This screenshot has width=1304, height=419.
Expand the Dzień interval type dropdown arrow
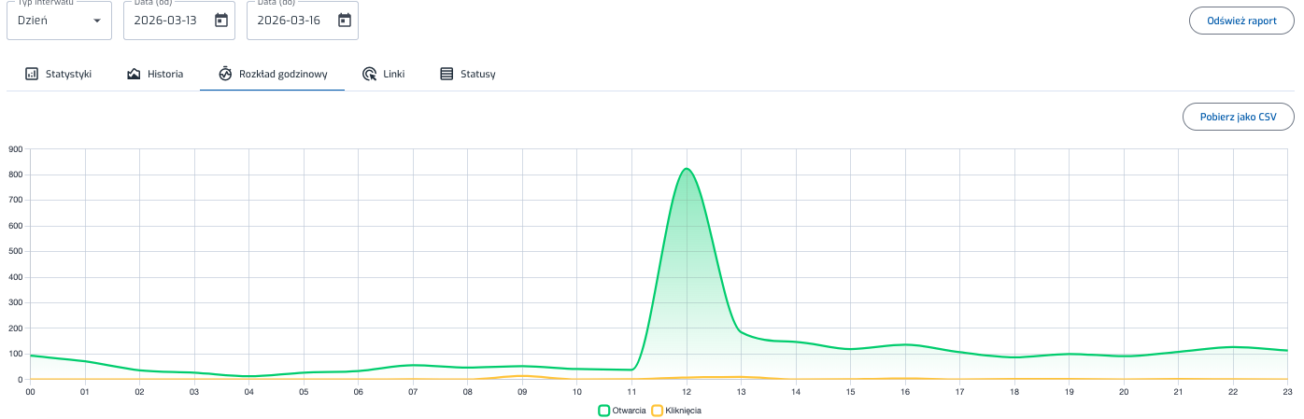click(96, 21)
